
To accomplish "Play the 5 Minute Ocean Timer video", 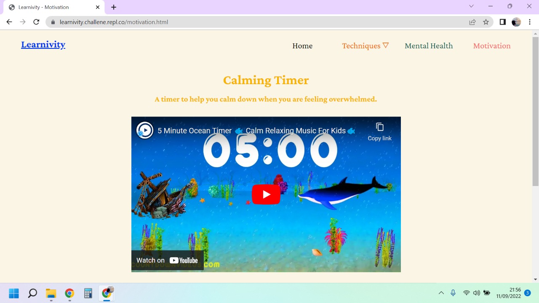I will click(x=266, y=194).
